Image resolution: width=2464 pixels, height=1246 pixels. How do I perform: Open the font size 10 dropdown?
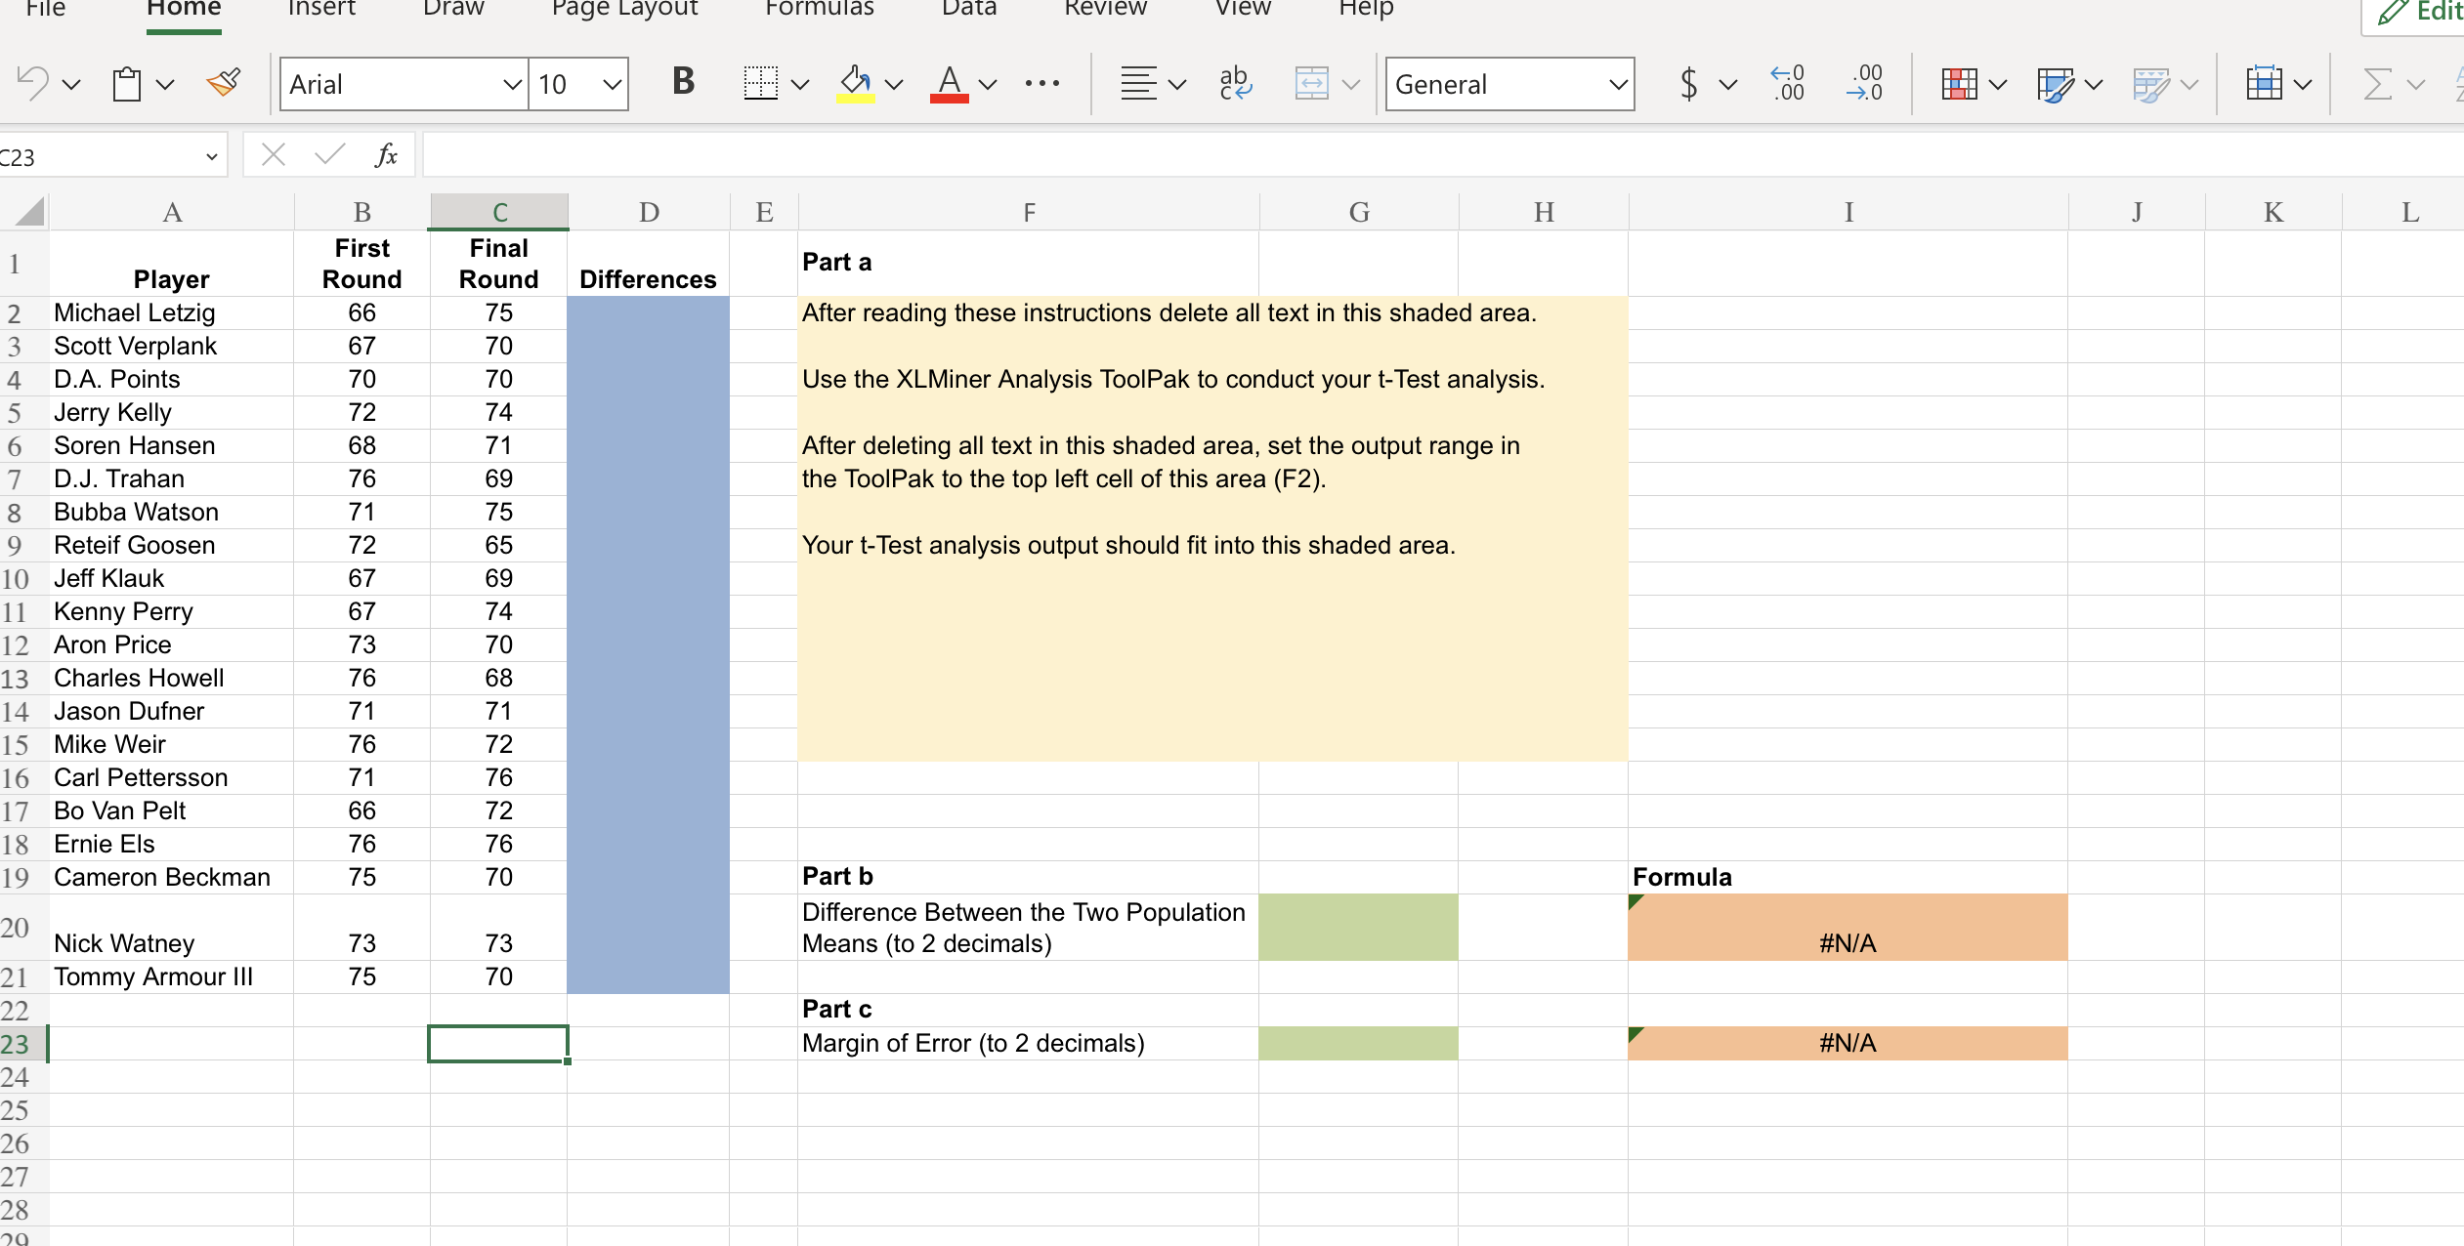coord(612,85)
